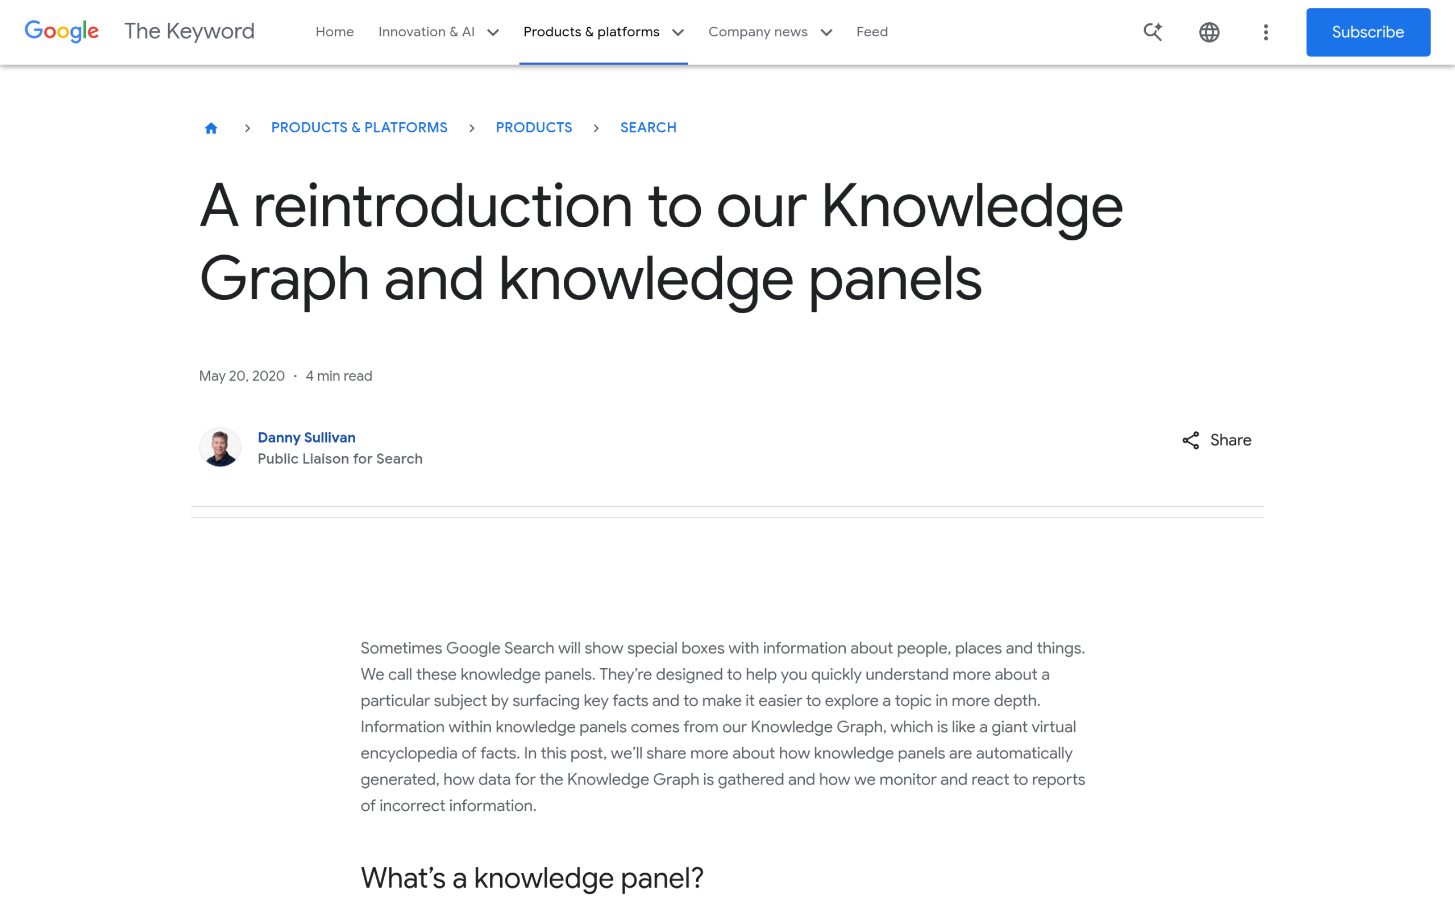Open the Innovation & AI menu
The image size is (1455, 909).
pyautogui.click(x=426, y=32)
